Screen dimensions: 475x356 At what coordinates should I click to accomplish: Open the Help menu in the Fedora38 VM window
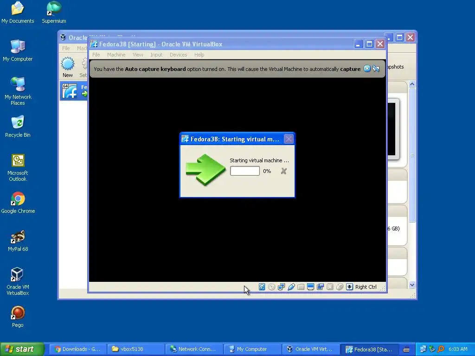[199, 55]
